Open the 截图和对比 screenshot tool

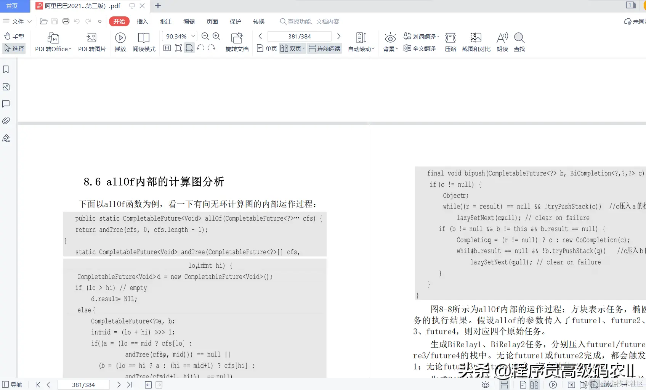coord(476,42)
